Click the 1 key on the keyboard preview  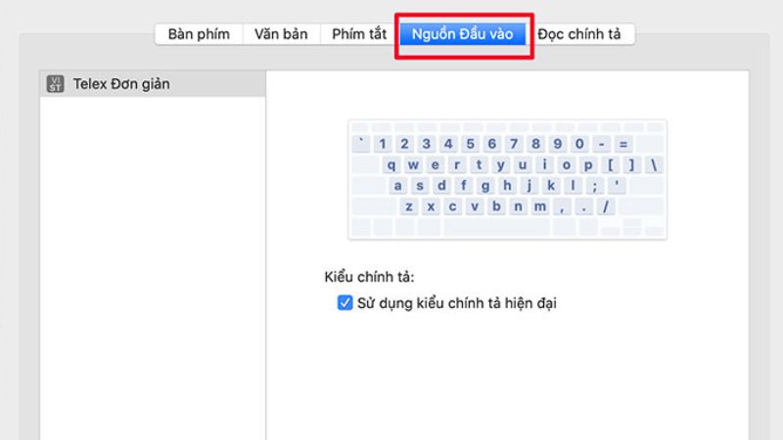(x=383, y=144)
